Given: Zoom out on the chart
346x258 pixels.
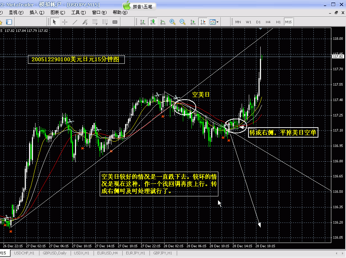Looking at the screenshot, I should click(x=183, y=22).
